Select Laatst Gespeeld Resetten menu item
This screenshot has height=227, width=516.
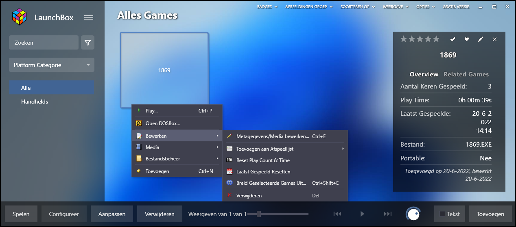click(x=285, y=171)
